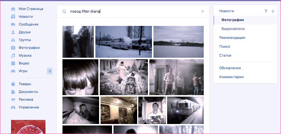Screen dimensions: 281x134
Task: Click the Игры notification counter badge
Action: point(50,71)
